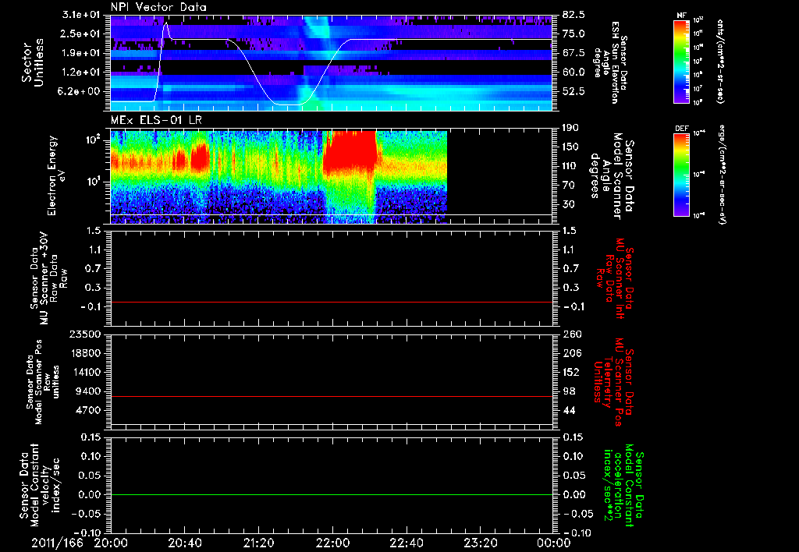The width and height of the screenshot is (799, 552).
Task: Click the 23:20 time axis label
Action: coord(481,543)
